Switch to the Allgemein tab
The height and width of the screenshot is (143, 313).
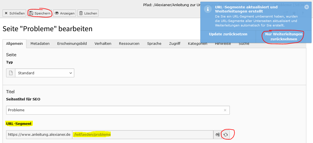[14, 44]
